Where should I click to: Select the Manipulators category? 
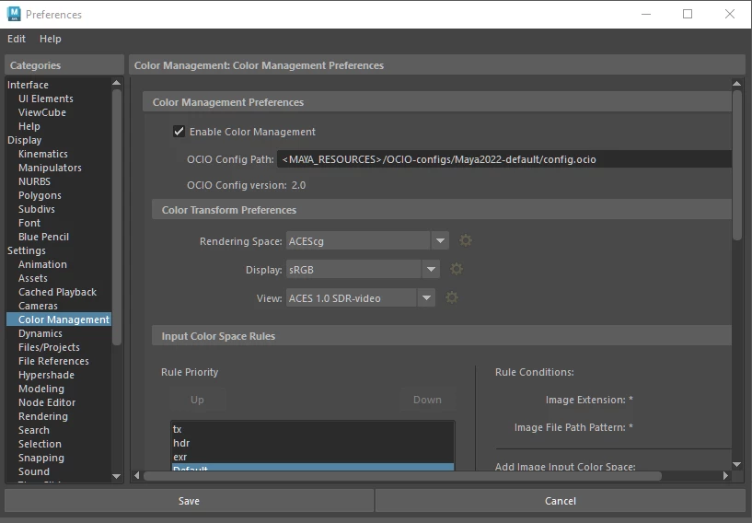tap(50, 168)
